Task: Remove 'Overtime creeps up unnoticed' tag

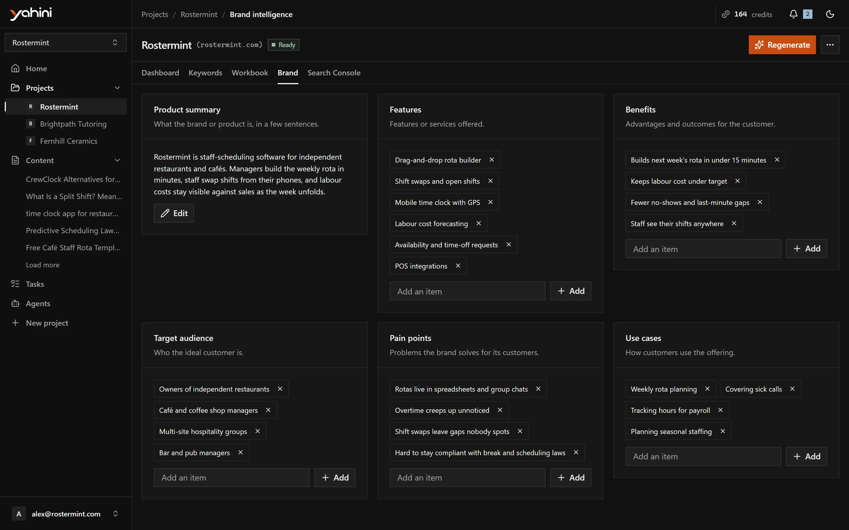Action: tap(500, 410)
